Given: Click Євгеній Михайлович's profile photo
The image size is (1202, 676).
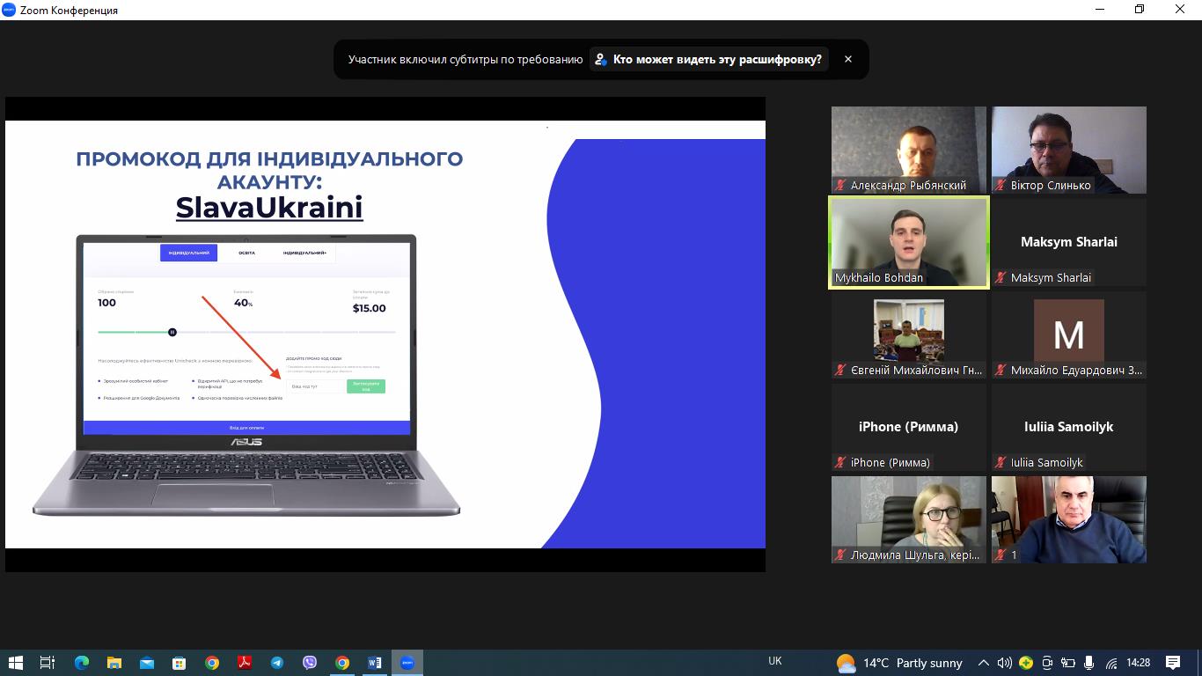Looking at the screenshot, I should point(909,330).
